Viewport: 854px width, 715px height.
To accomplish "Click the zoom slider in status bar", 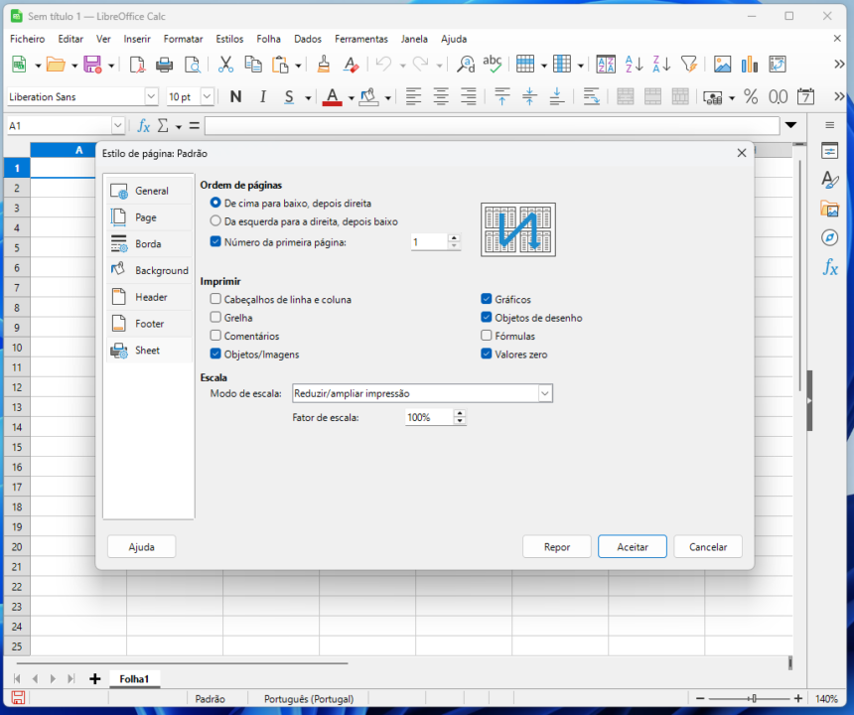I will point(749,699).
